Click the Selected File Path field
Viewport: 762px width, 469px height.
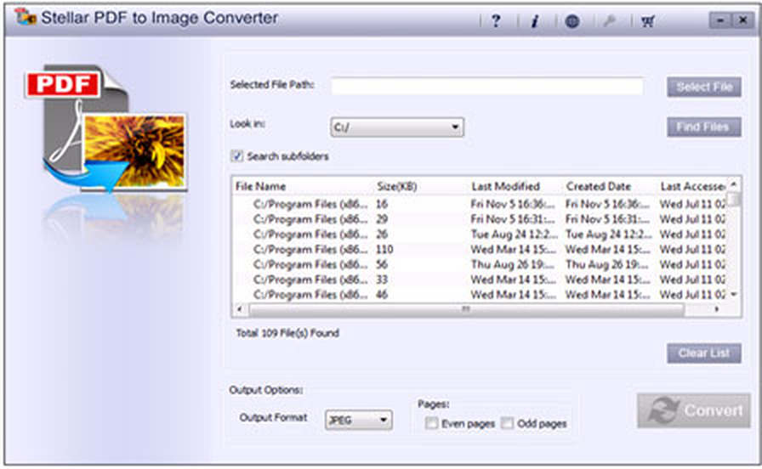(487, 86)
